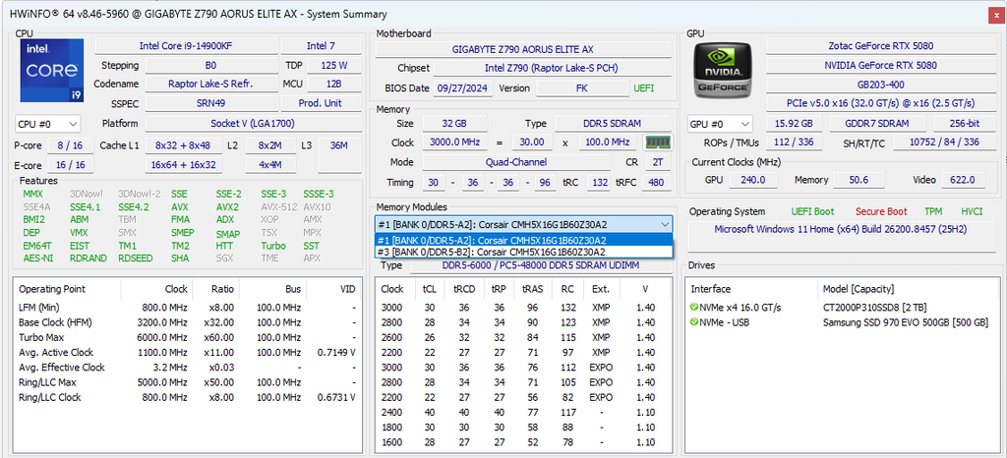Select the Ring/LLC Max row
Viewport: 1007px width, 458px height.
pos(188,382)
